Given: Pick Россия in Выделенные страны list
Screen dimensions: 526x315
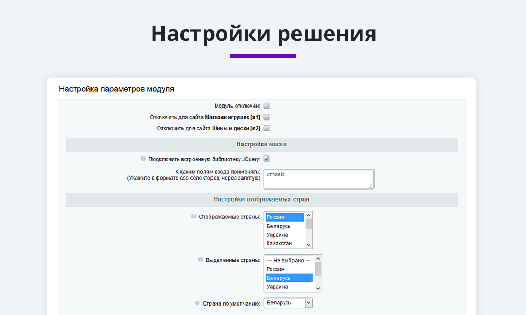Looking at the screenshot, I should 289,269.
